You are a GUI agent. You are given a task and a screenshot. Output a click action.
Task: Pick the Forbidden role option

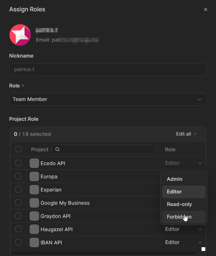(179, 217)
